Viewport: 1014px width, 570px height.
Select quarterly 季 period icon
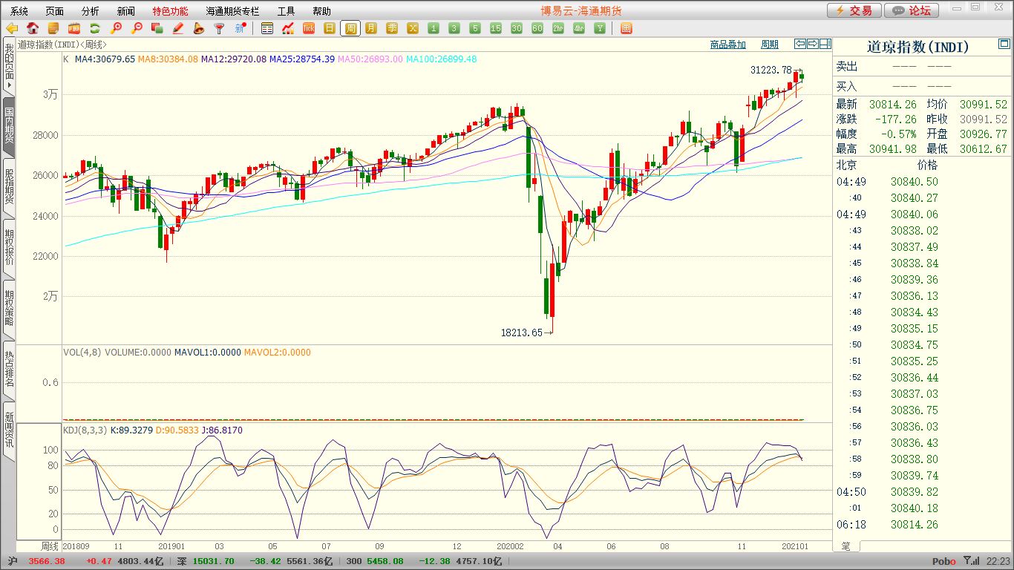[x=392, y=28]
